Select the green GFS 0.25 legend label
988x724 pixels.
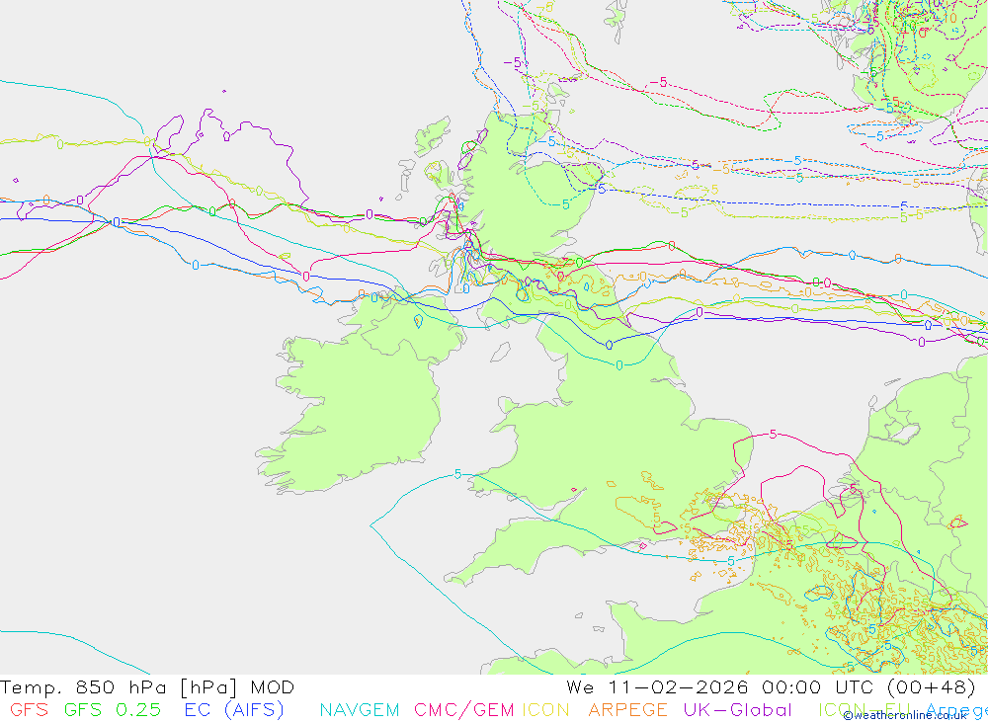click(113, 709)
